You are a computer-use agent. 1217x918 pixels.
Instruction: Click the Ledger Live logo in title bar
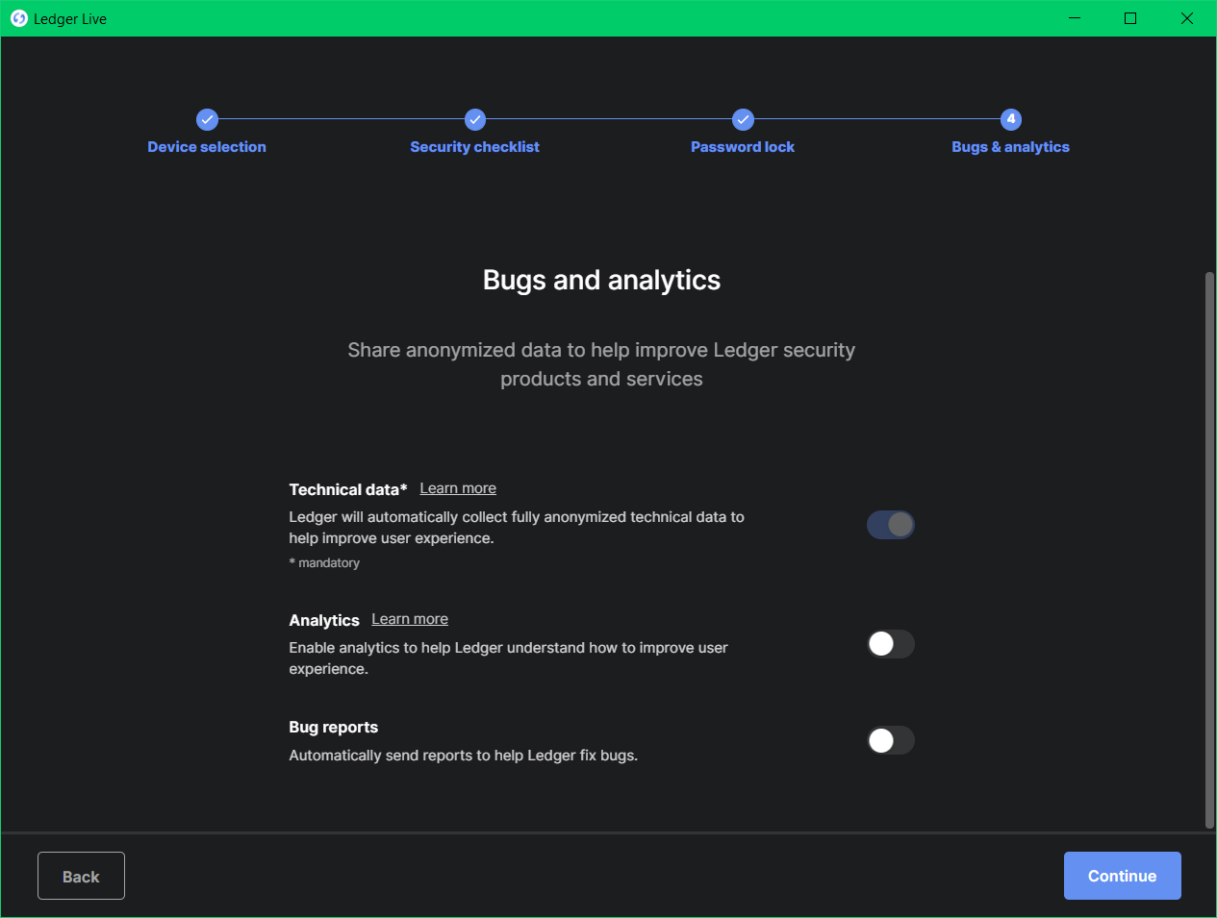point(19,18)
